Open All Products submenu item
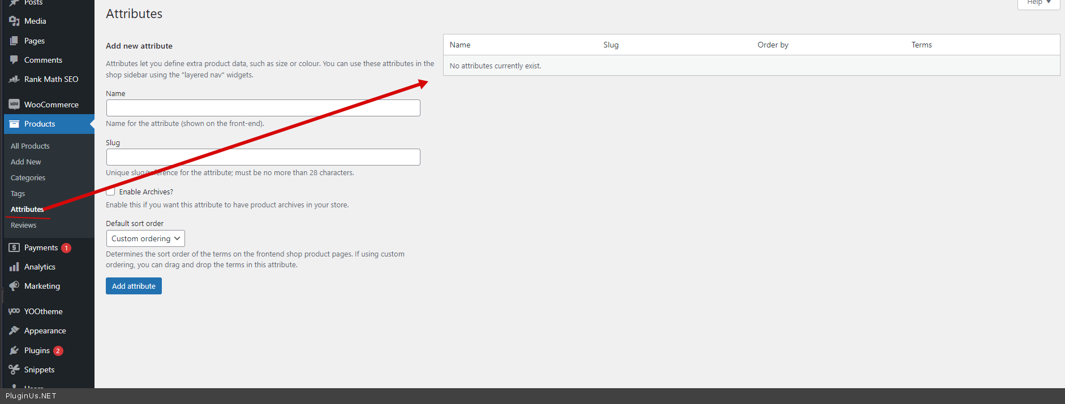The width and height of the screenshot is (1065, 404). pyautogui.click(x=30, y=146)
